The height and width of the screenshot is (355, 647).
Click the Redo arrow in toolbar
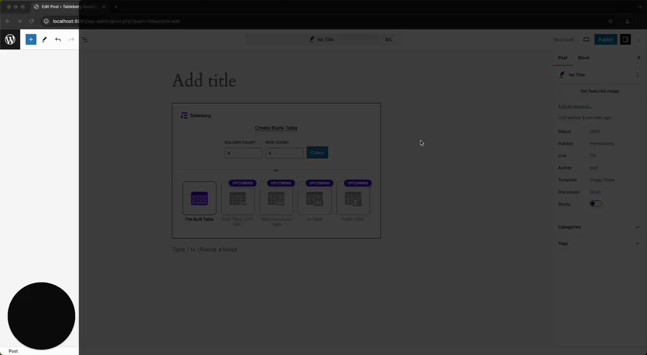(71, 39)
